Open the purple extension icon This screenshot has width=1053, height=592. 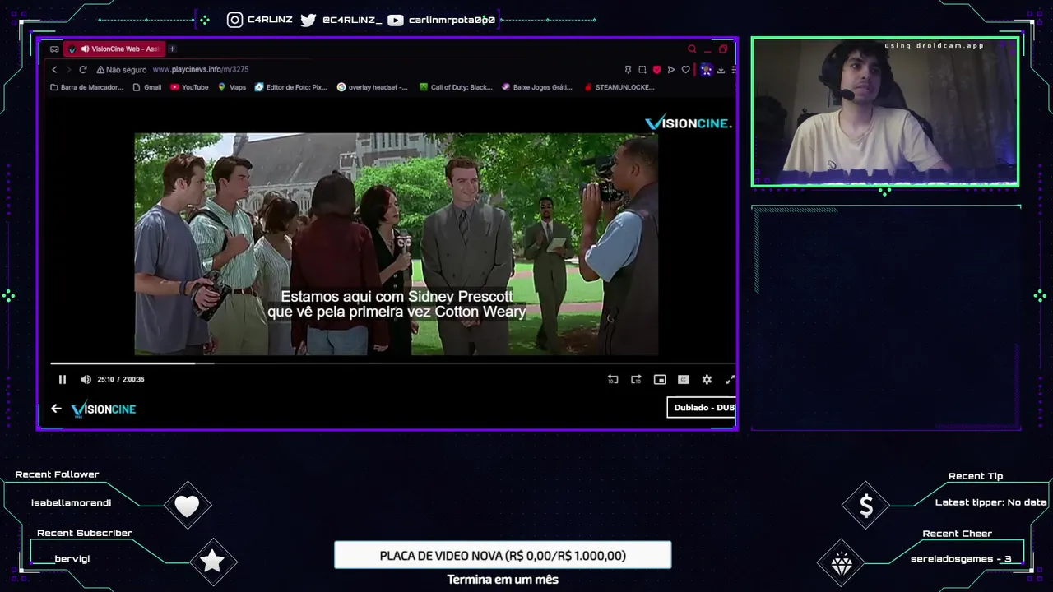[706, 70]
